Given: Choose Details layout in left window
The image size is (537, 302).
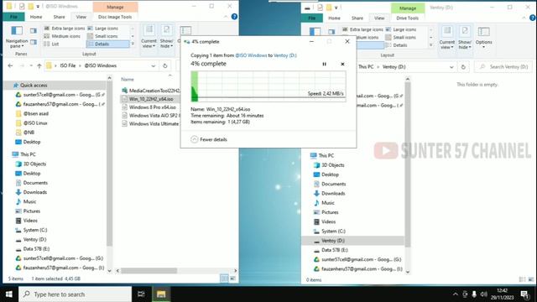Looking at the screenshot, I should [108, 44].
